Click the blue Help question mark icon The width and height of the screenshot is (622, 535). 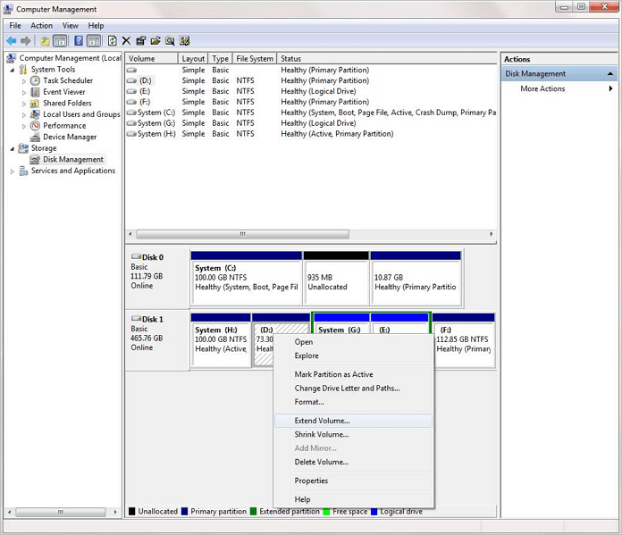(79, 41)
